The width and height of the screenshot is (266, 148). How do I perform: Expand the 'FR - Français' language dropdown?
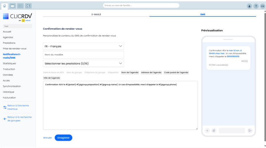(x=84, y=46)
